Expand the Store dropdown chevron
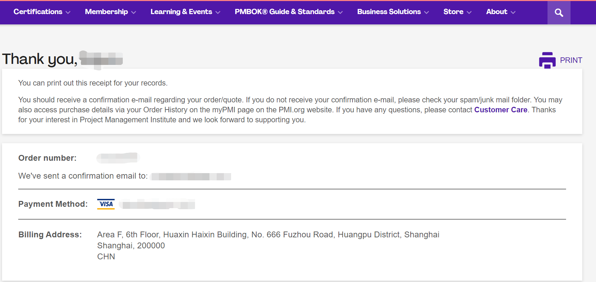The width and height of the screenshot is (596, 282). pos(469,12)
